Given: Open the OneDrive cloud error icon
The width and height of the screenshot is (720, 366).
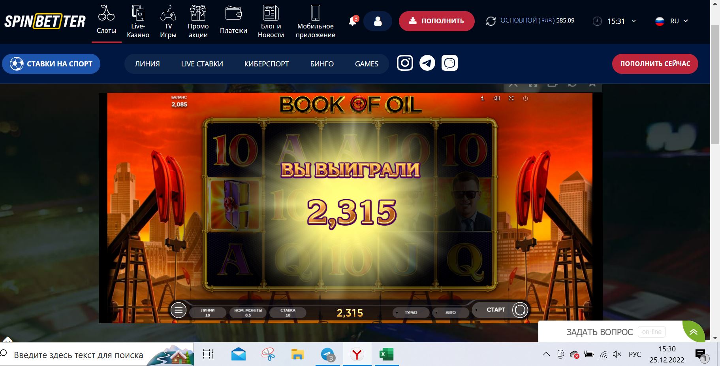Looking at the screenshot, I should point(575,355).
